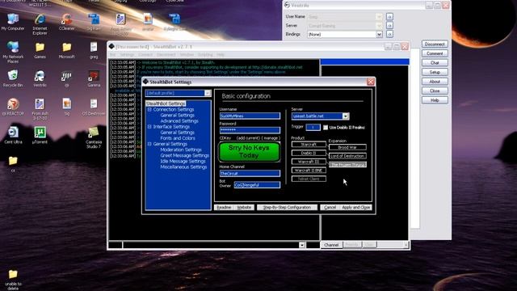Click the Channel tab in StealthBot
The image size is (517, 291).
click(331, 245)
